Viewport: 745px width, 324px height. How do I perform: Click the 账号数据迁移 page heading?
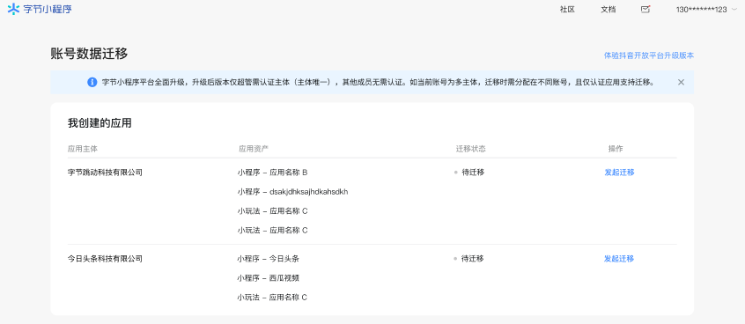89,54
